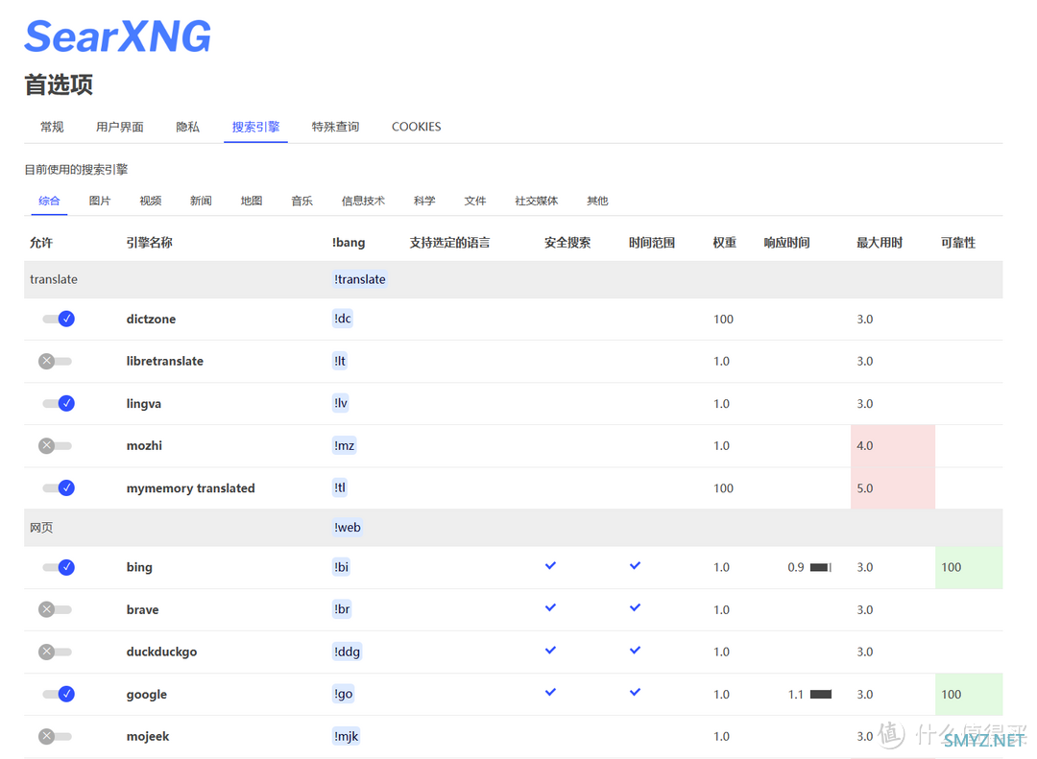Screen dimensions: 1037x759
Task: Open the 隐私 preferences tab
Action: point(188,127)
